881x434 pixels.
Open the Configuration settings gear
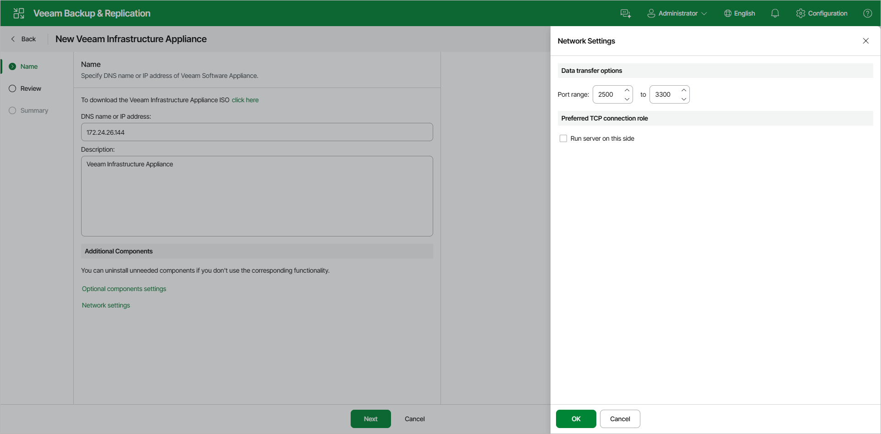(x=800, y=13)
